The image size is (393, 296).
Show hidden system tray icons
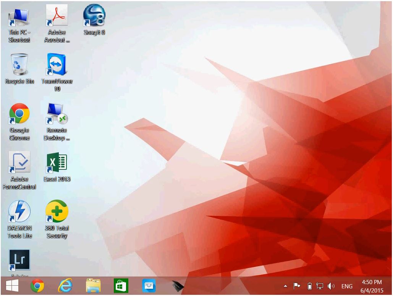pyautogui.click(x=285, y=286)
